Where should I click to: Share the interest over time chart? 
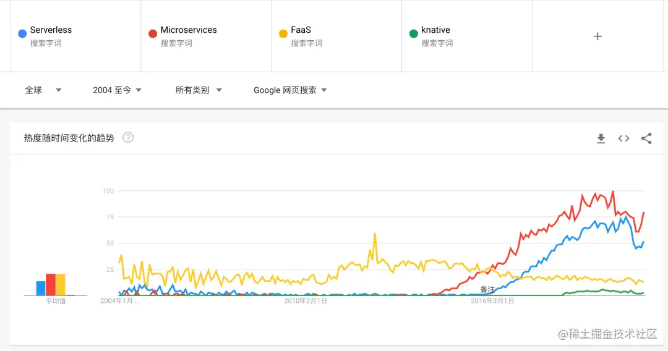tap(646, 138)
